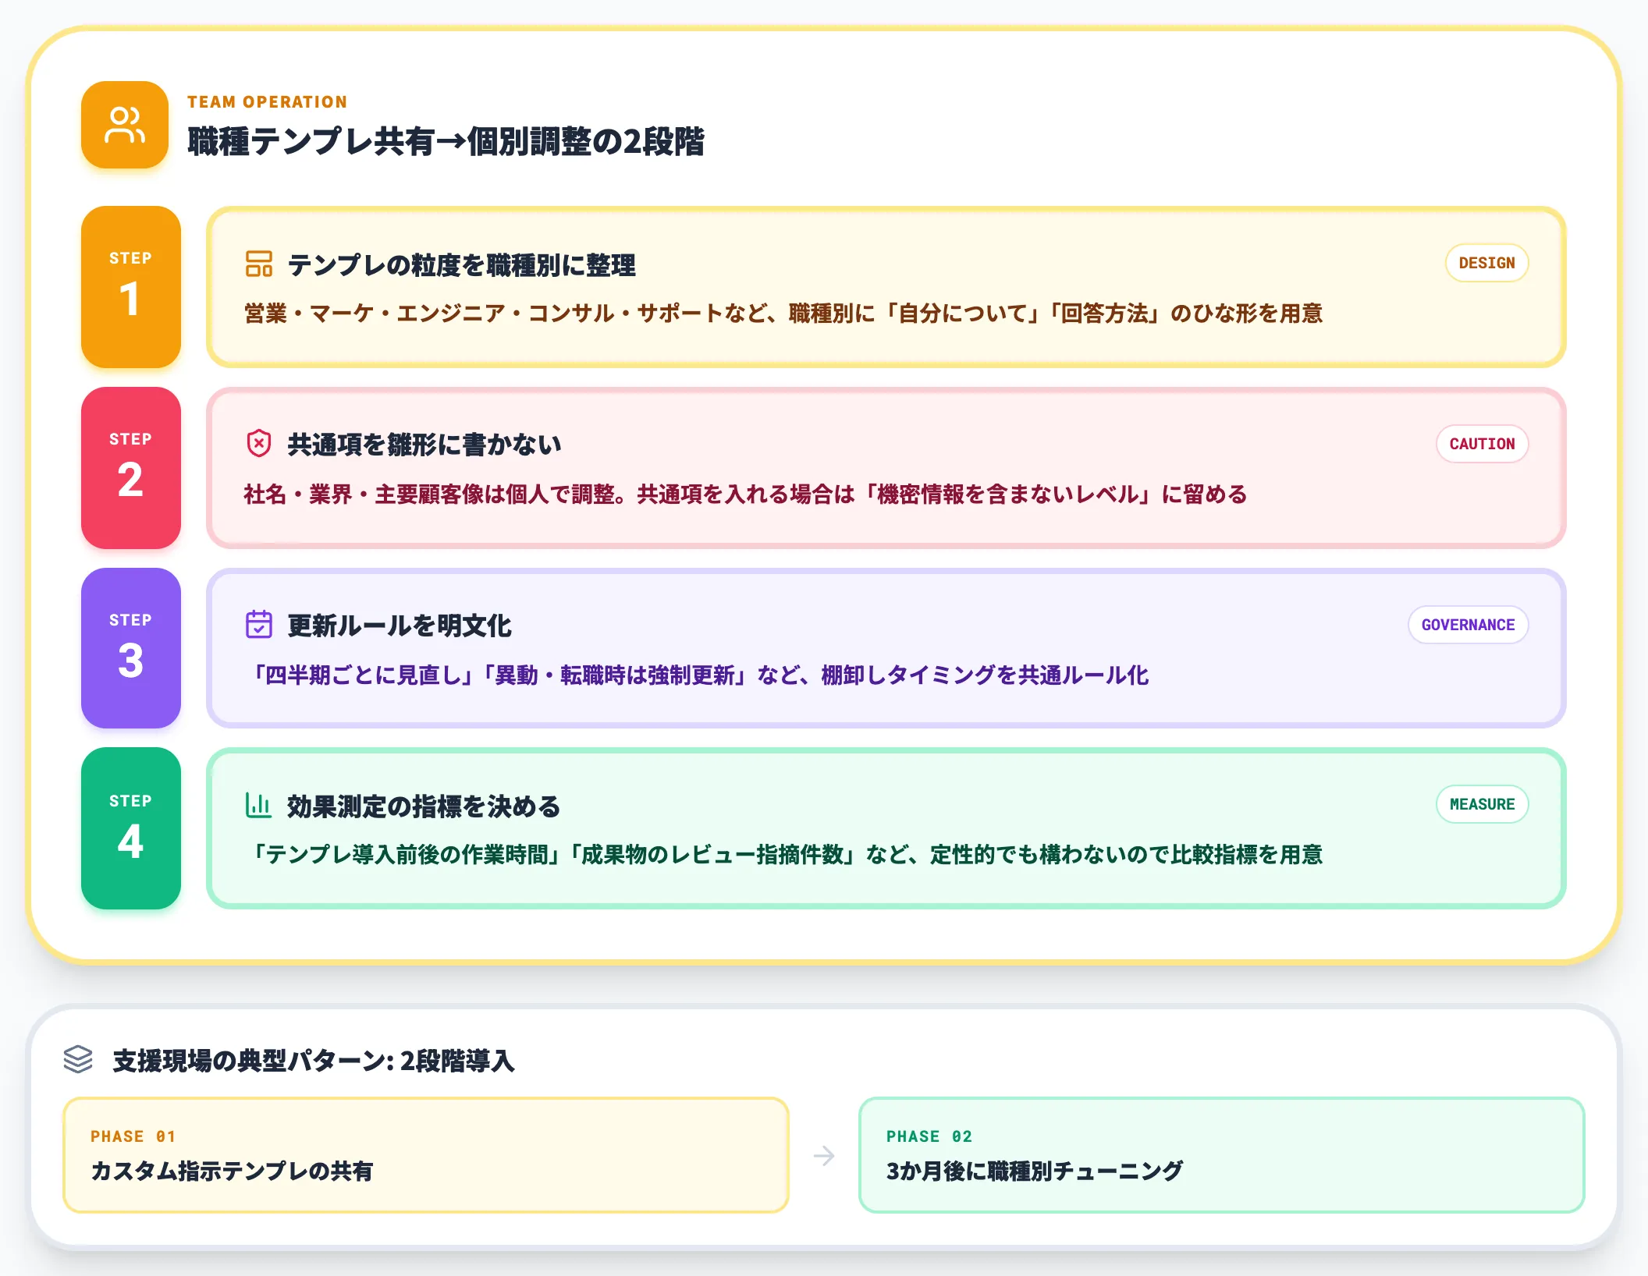Select the CAUTION badge
The image size is (1648, 1276).
pyautogui.click(x=1482, y=444)
